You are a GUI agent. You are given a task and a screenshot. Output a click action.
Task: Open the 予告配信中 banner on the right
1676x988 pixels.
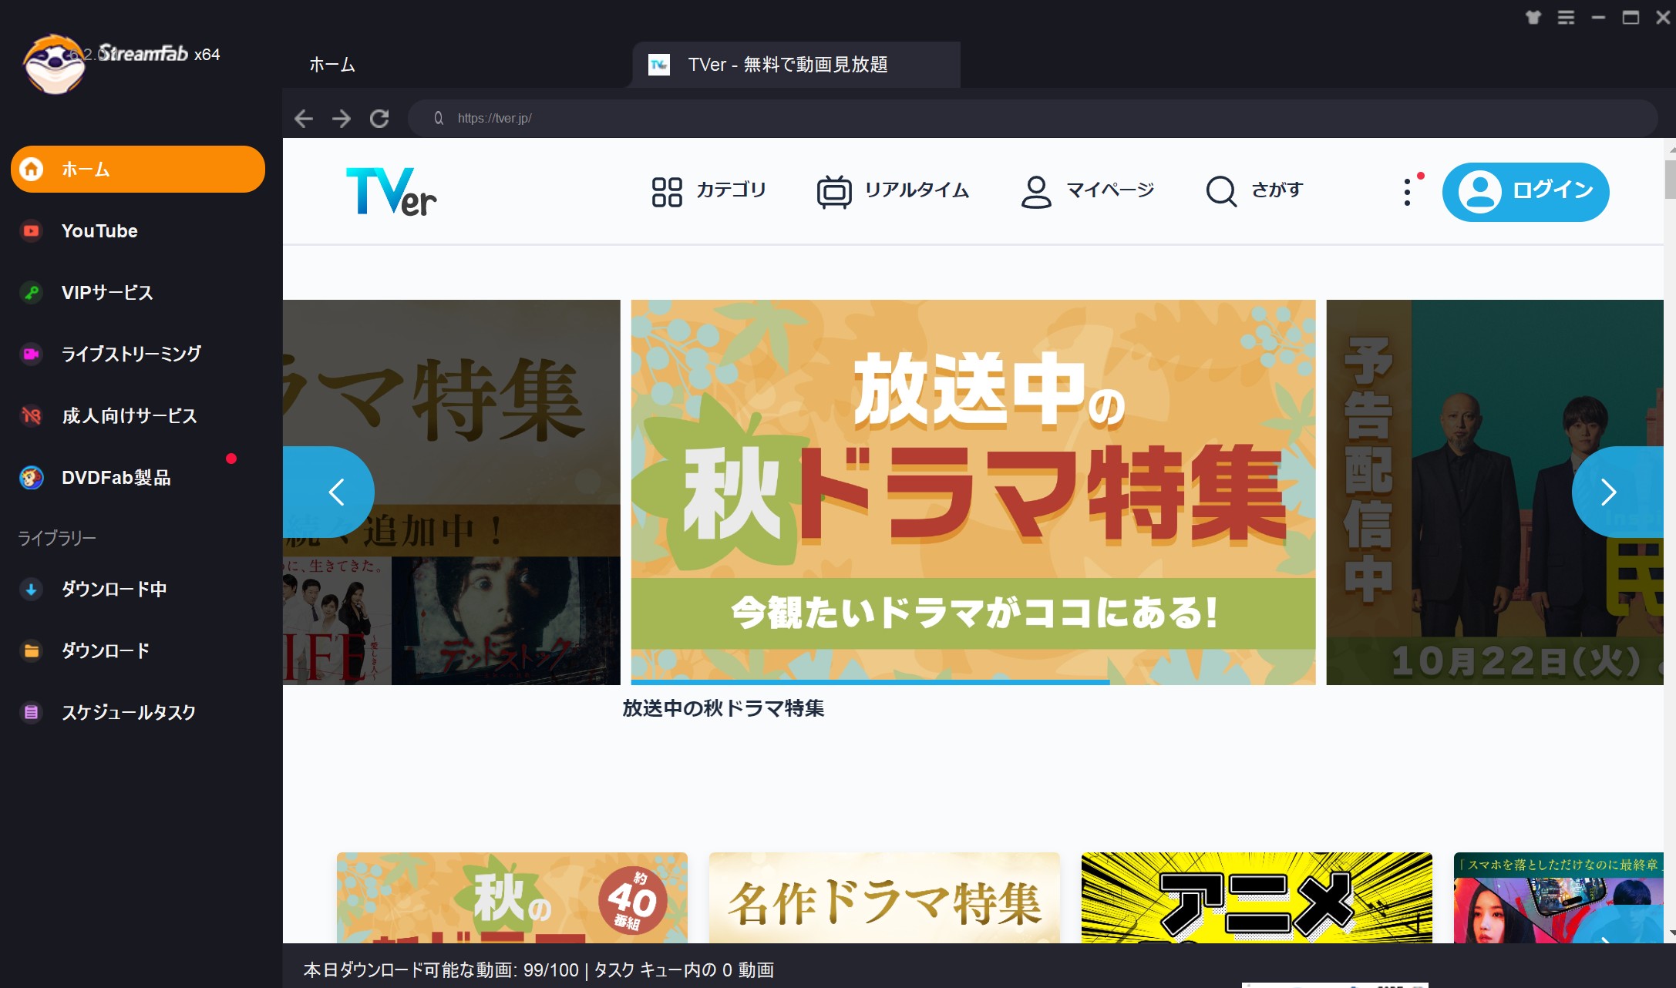[x=1495, y=492]
